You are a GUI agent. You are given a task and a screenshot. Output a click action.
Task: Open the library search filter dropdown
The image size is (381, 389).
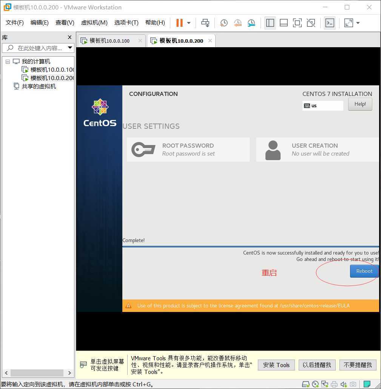coord(70,48)
